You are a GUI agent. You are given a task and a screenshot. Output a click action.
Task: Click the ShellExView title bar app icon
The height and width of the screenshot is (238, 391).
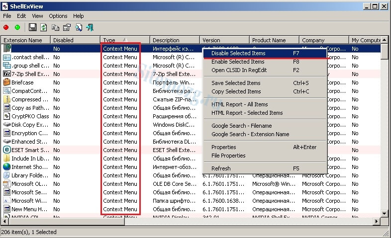(x=5, y=6)
